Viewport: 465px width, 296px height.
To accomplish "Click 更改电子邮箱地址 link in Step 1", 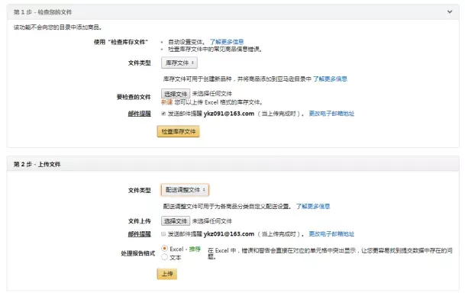I will [331, 114].
